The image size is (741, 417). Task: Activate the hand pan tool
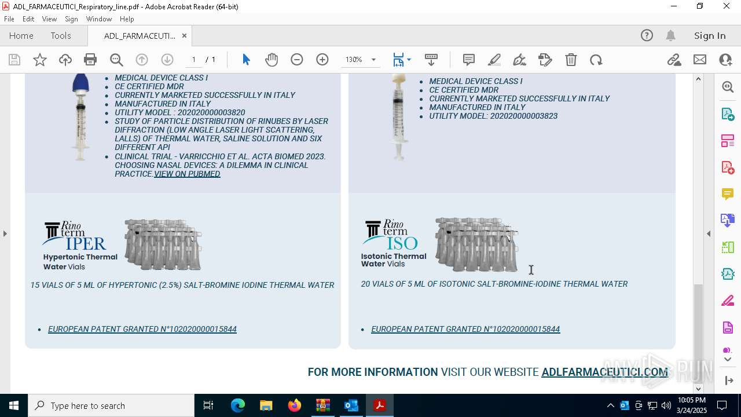tap(272, 60)
